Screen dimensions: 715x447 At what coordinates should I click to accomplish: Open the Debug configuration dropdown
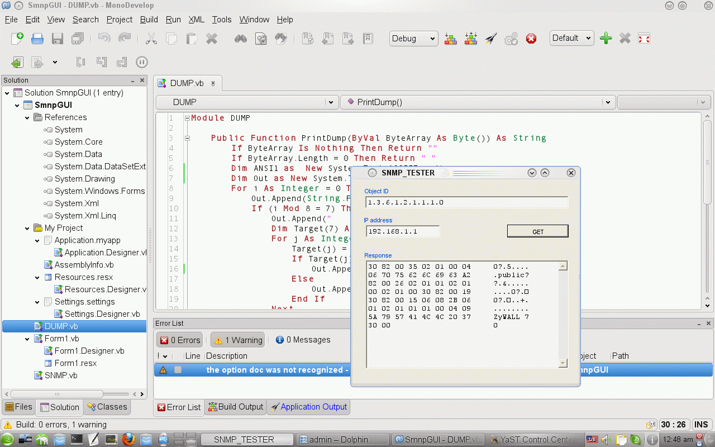[x=413, y=39]
